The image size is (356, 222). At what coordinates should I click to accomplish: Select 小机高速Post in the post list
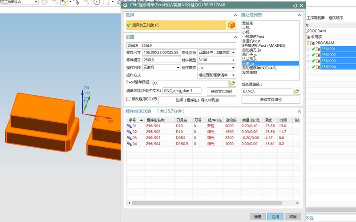tap(253, 36)
